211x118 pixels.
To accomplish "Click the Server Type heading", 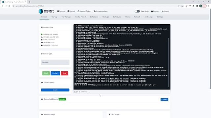I will coord(47,54).
